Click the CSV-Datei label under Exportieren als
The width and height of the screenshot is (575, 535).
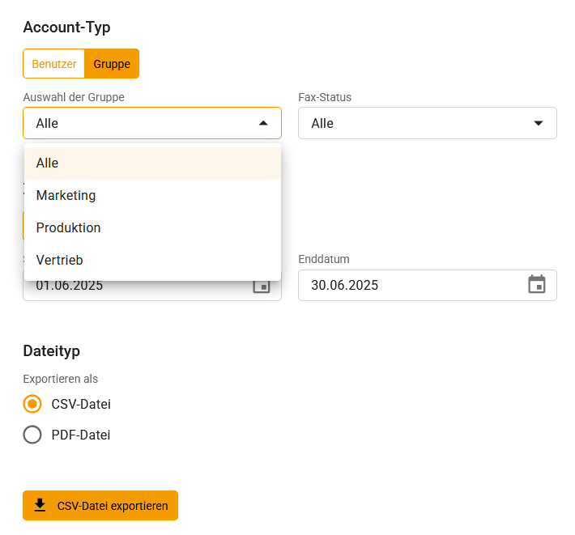pos(81,404)
